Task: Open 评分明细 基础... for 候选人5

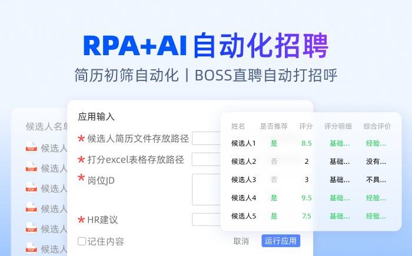Action: [x=340, y=216]
